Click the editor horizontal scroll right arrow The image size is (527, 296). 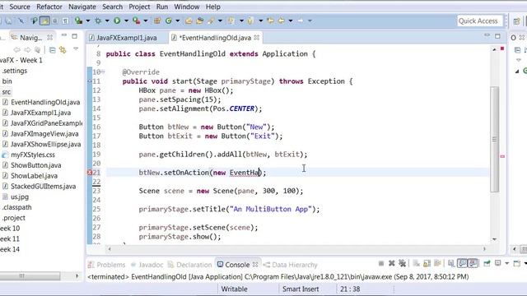click(x=484, y=249)
